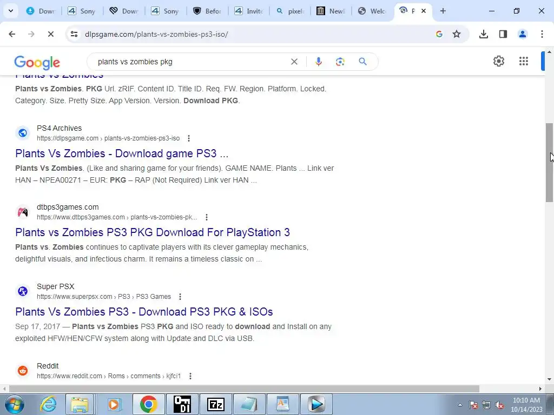Start voice search with the microphone
The width and height of the screenshot is (554, 415).
point(318,62)
